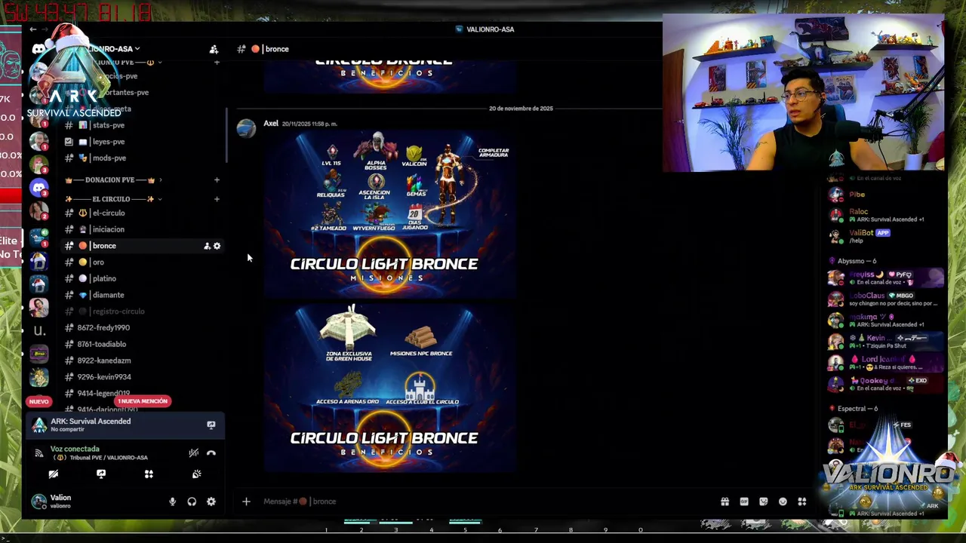966x543 pixels.
Task: Add a channel to the EL CIRCULO category
Action: click(x=217, y=199)
